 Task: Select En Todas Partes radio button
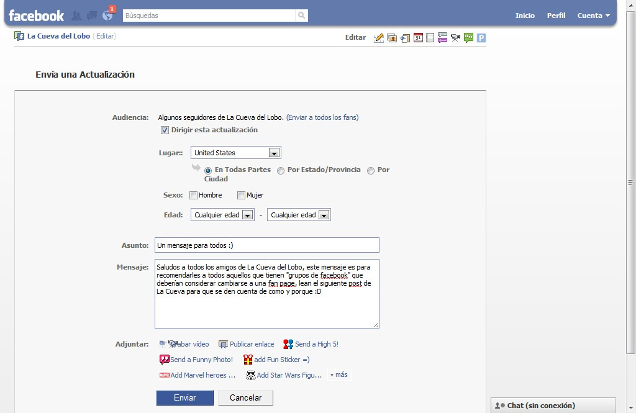[208, 171]
